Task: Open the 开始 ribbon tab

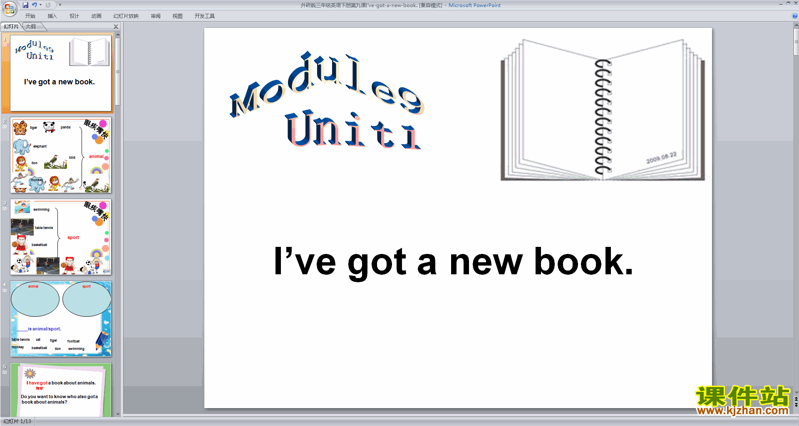Action: point(30,16)
